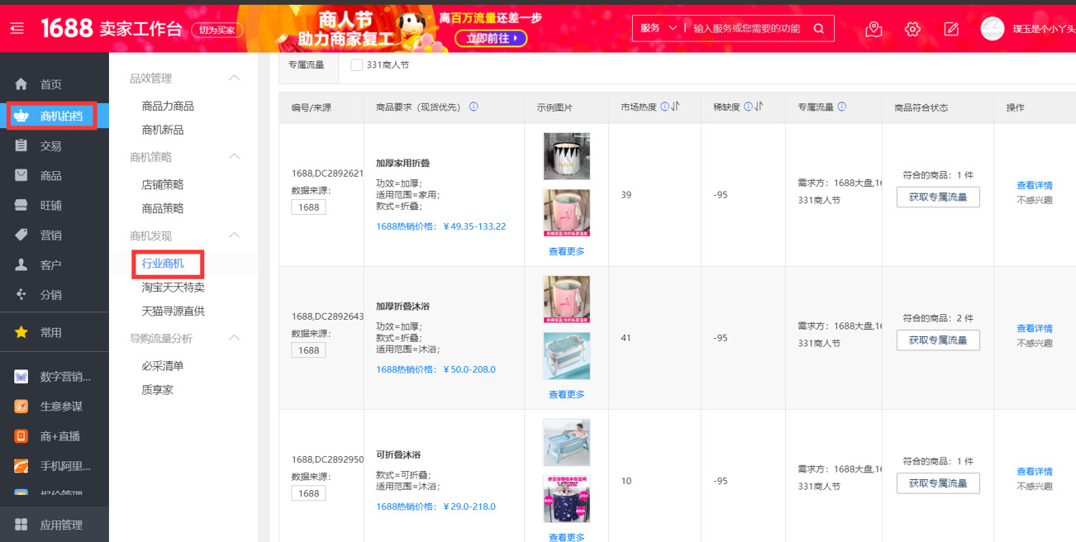Open 应用管理 grid icon
Screen dimensions: 1076x542
tap(21, 525)
